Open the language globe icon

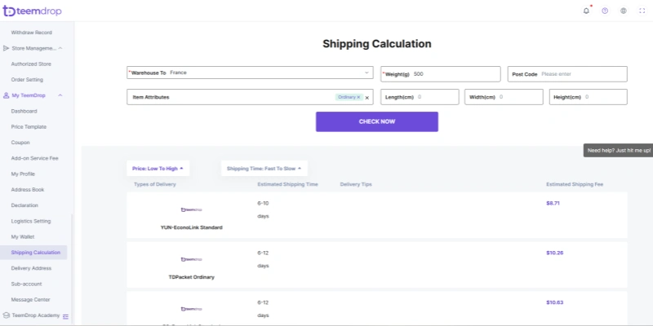pos(624,11)
